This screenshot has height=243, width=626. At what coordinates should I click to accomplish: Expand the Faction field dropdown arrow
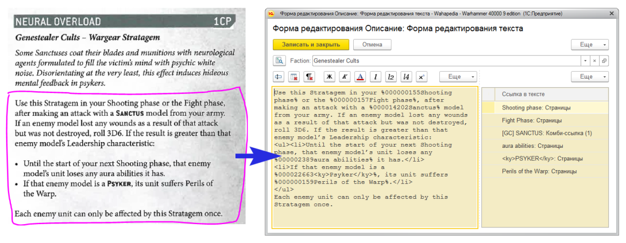[585, 61]
